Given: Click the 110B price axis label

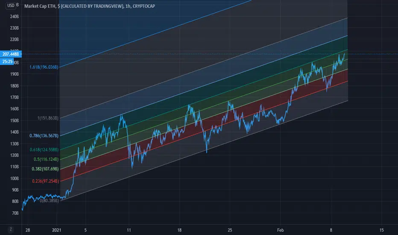Looking at the screenshot, I should pos(15,167).
